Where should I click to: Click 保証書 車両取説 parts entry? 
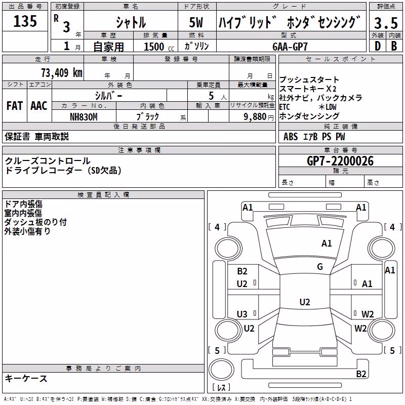click(x=36, y=137)
